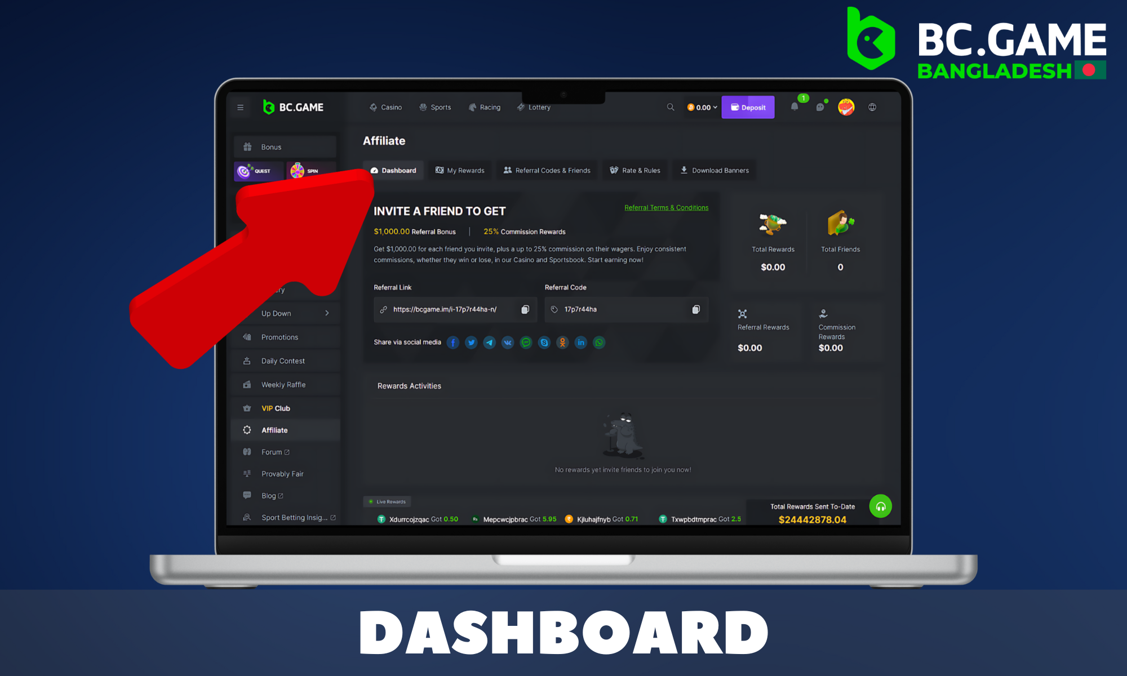
Task: Click the Provably Fair sidebar icon
Action: [x=248, y=474]
